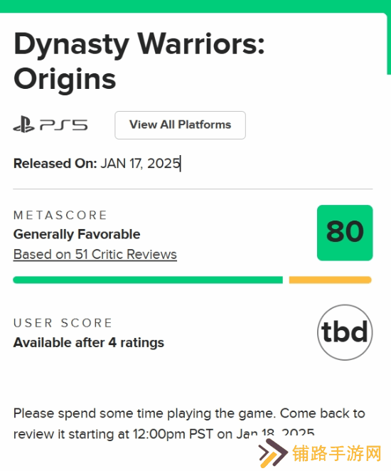Click the 铺路手游网 watermark text
Image resolution: width=391 pixels, height=471 pixels.
337,454
